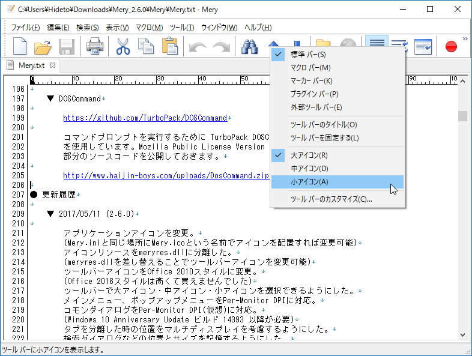Click the Copy toolbar icon
The image size is (472, 356).
click(146, 46)
